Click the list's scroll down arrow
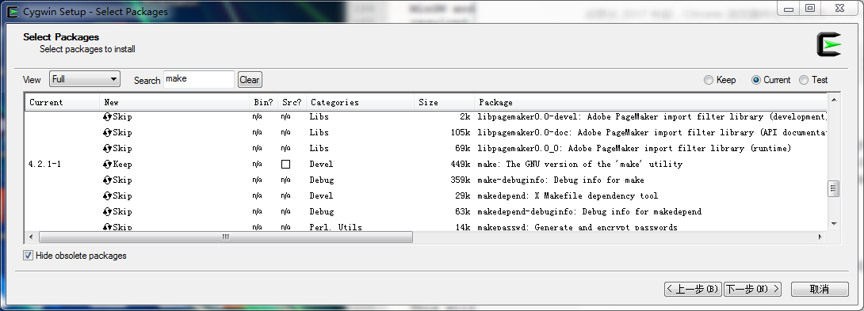Screen dimensions: 864x311 coord(834,223)
